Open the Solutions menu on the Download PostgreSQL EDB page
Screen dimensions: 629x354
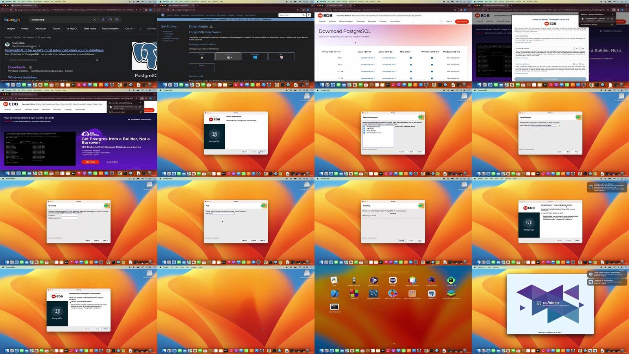click(332, 21)
